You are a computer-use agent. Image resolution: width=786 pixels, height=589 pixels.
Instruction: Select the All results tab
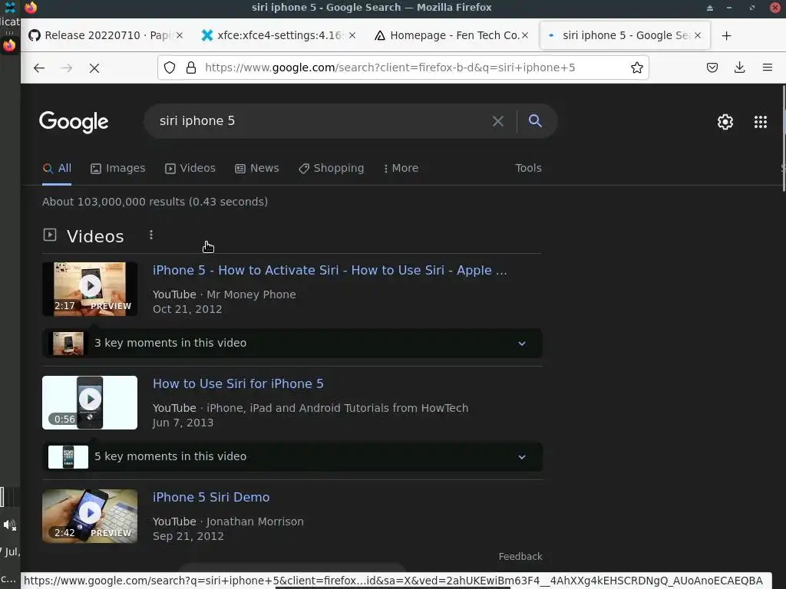pyautogui.click(x=57, y=168)
